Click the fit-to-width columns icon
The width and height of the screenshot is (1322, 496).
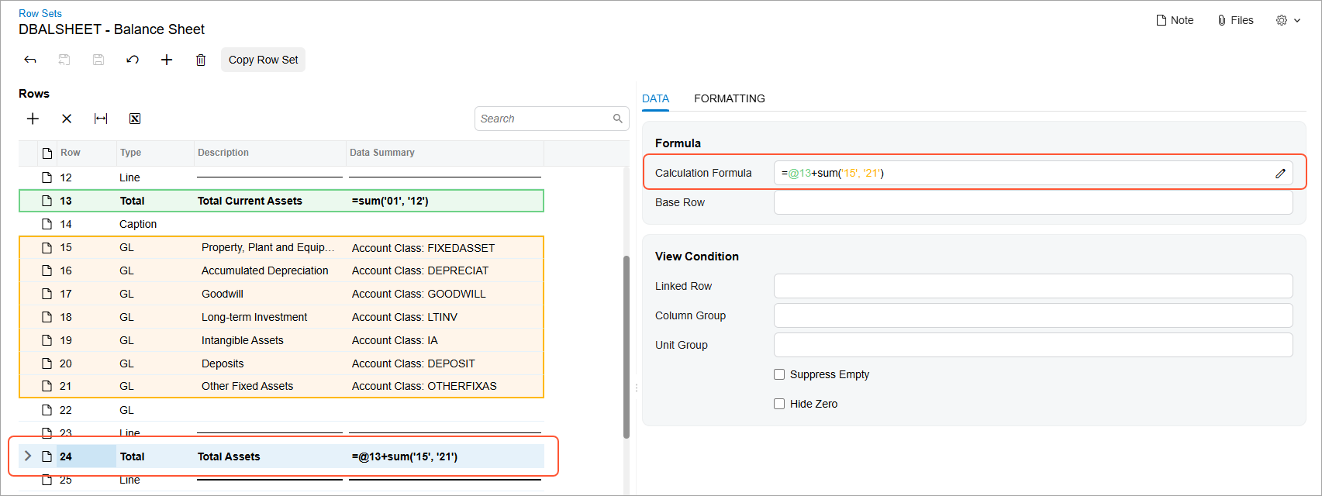101,119
